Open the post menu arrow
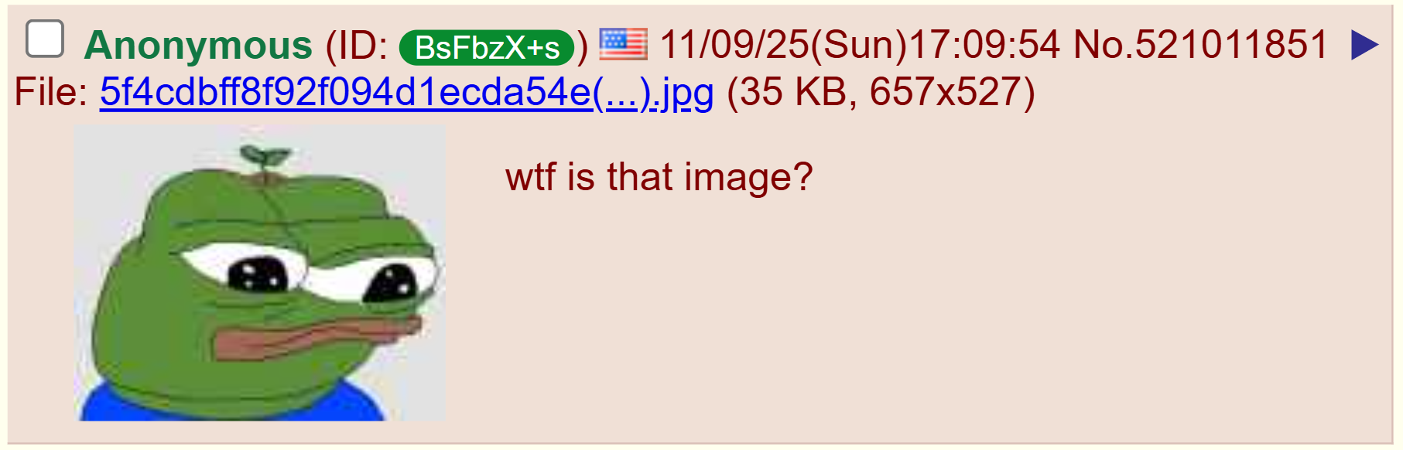Image resolution: width=1403 pixels, height=450 pixels. click(x=1364, y=45)
